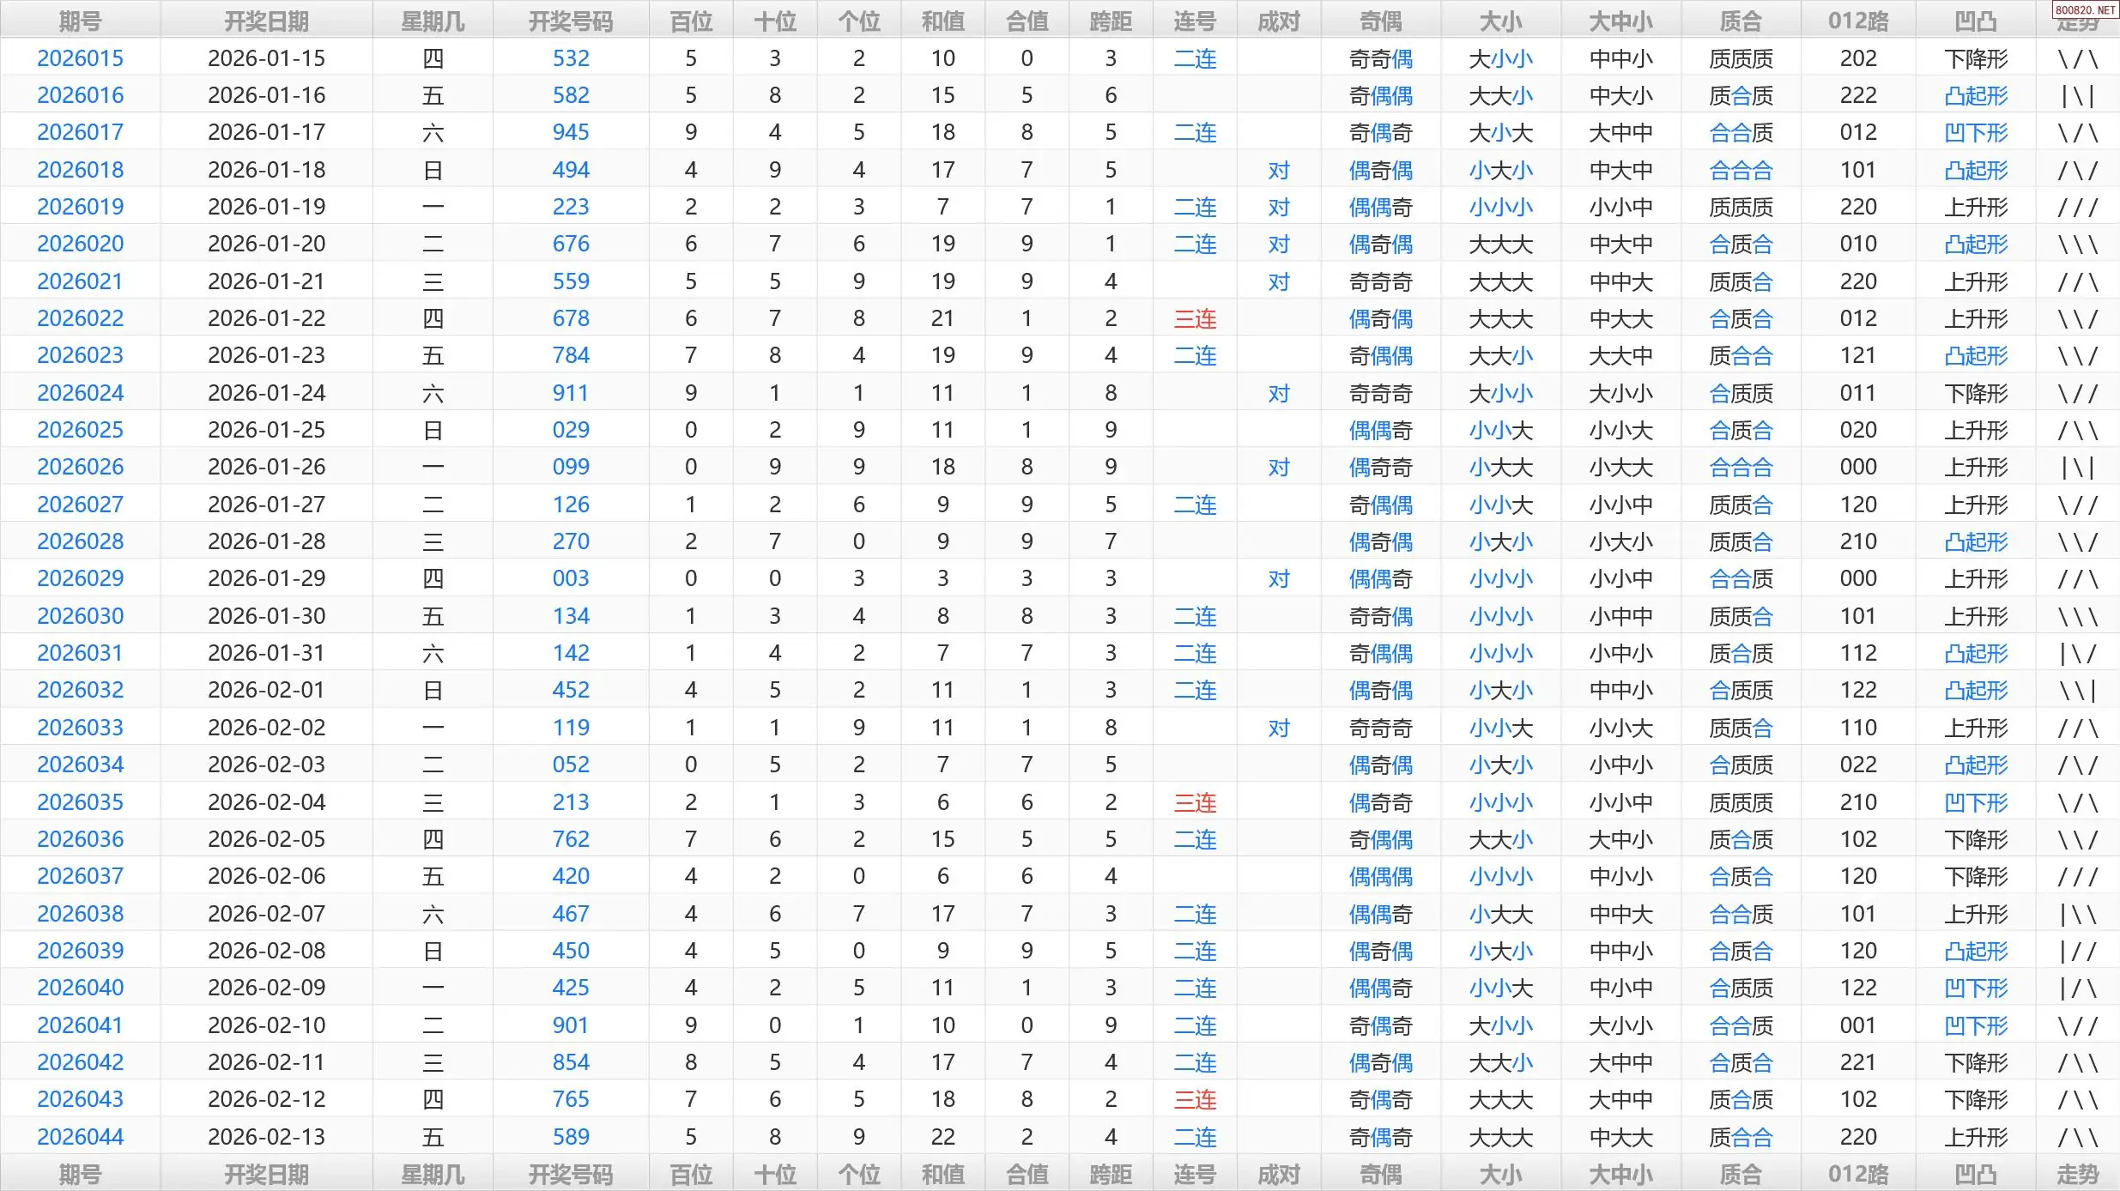Click 凸起形 in row 2026016

1975,95
